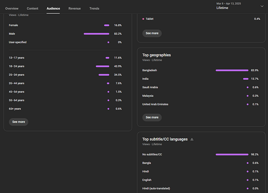Click the 18–24 years bar

coord(103,66)
